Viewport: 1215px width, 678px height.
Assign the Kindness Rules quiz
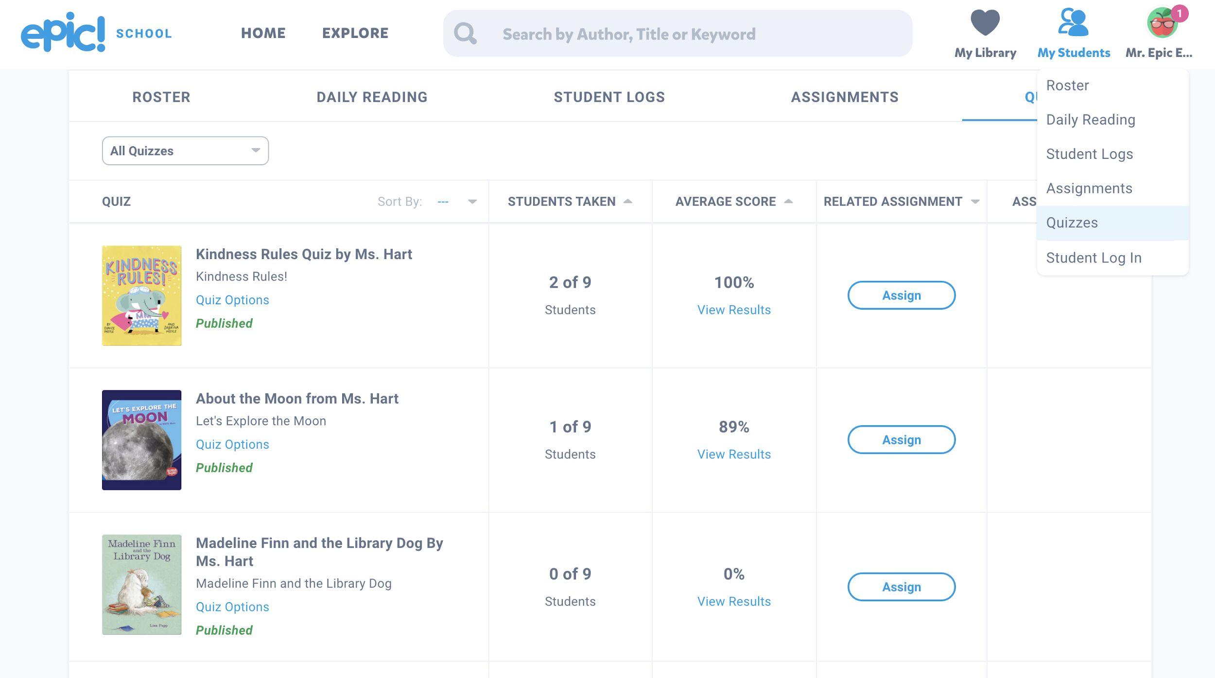tap(901, 295)
